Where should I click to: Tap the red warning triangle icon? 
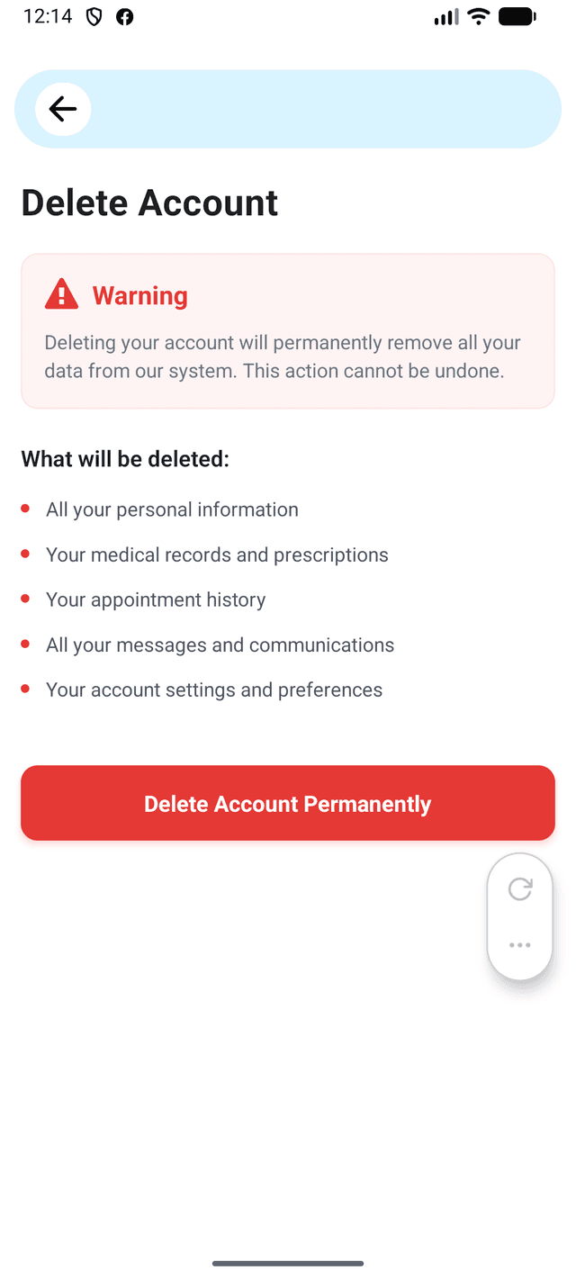(61, 293)
